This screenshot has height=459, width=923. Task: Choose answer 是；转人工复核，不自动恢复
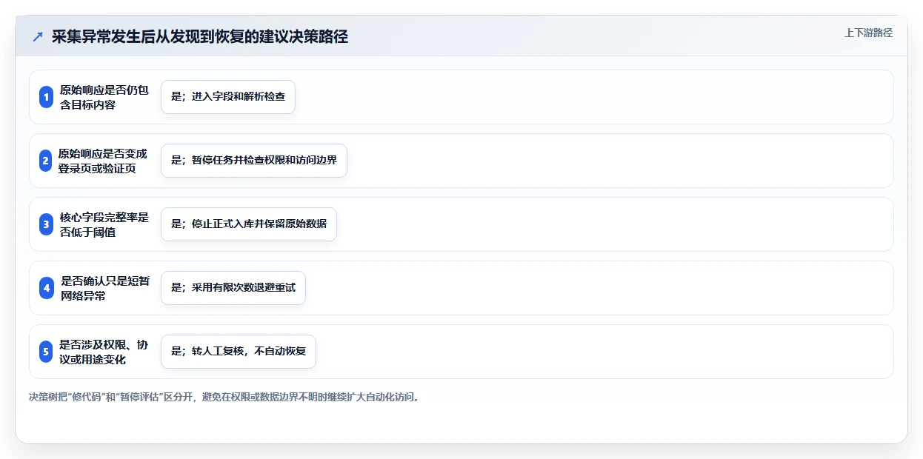(239, 352)
